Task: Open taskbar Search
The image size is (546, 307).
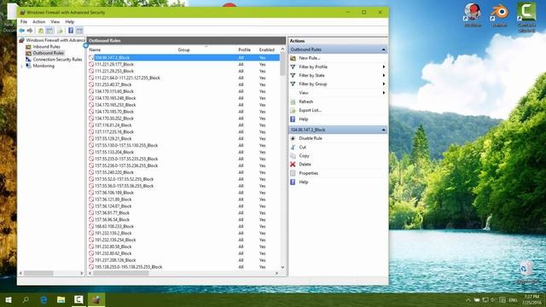Action: click(26, 299)
